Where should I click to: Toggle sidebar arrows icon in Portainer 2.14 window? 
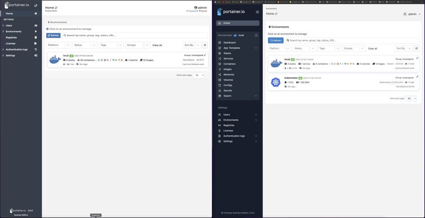pos(35,6)
